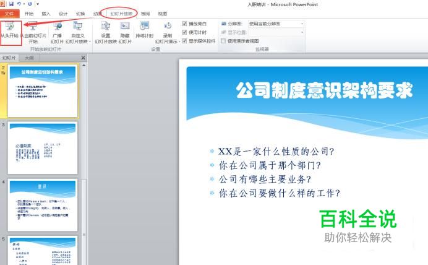Switch to the 设计 ribbon tab
428x265 pixels.
tap(63, 14)
